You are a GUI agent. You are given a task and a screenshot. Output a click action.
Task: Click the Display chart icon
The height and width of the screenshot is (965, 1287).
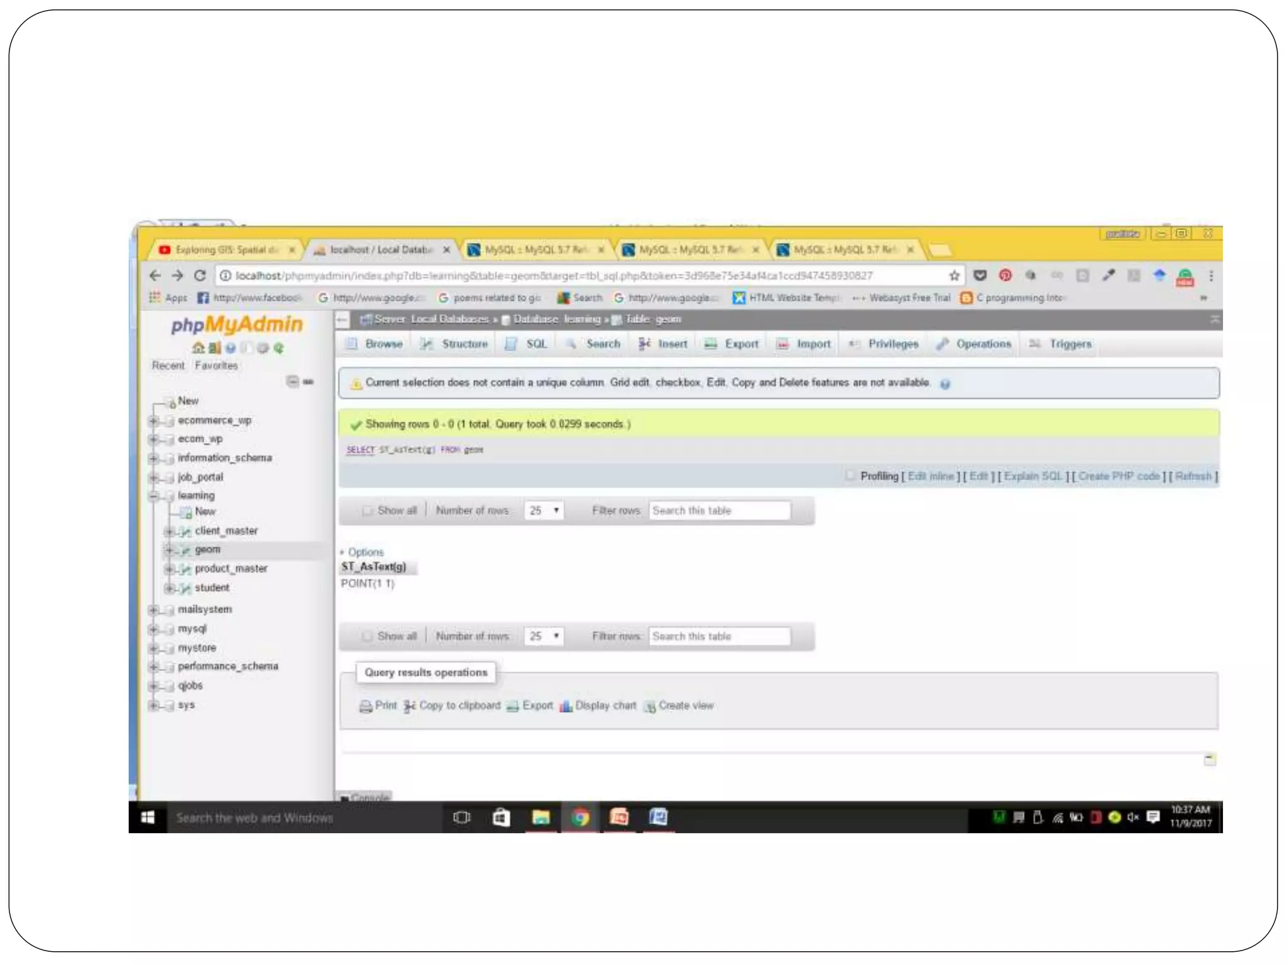tap(566, 706)
